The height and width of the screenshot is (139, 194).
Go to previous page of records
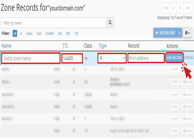173,8
